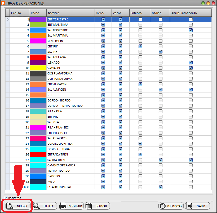Viewport: 217px width, 213px height.
Task: Select the ENTRADA TREN name cell
Action: [x=71, y=154]
